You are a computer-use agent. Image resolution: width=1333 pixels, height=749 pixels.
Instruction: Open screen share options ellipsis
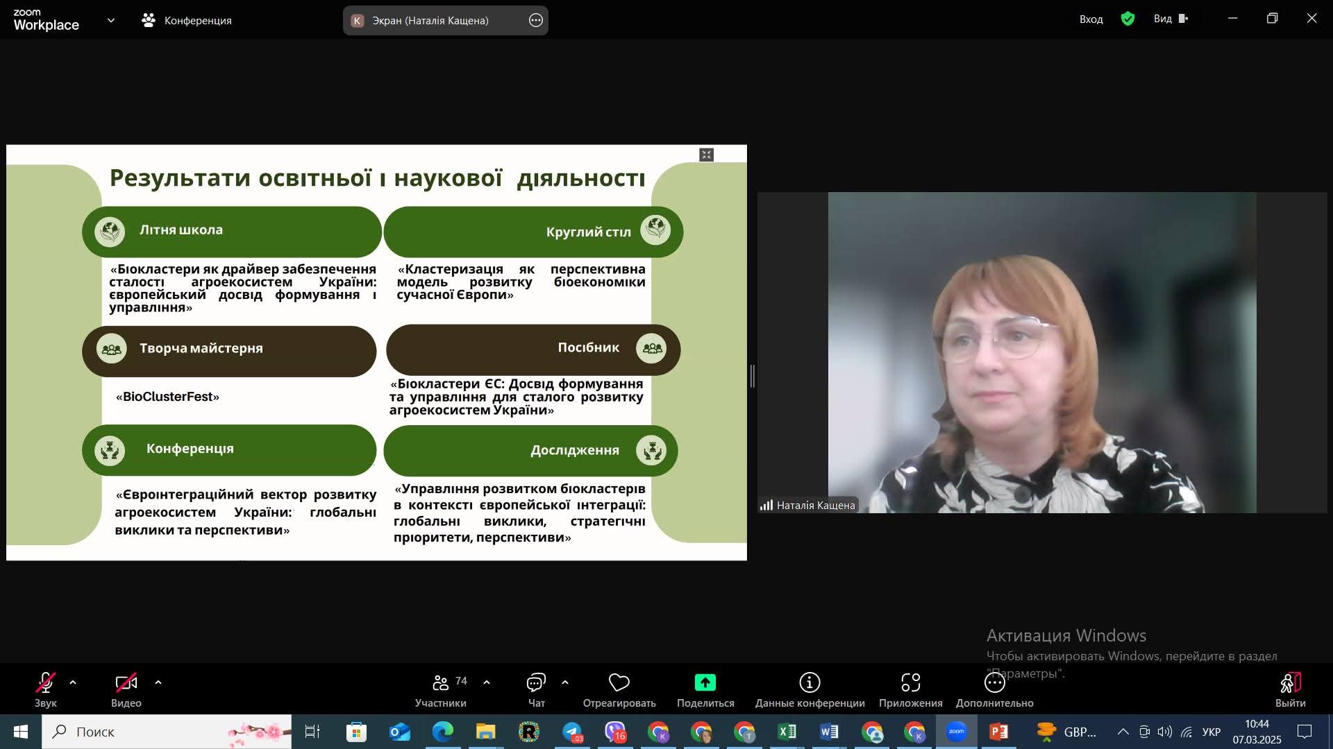click(535, 21)
